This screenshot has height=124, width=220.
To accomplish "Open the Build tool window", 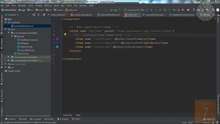I will pyautogui.click(x=23, y=119).
